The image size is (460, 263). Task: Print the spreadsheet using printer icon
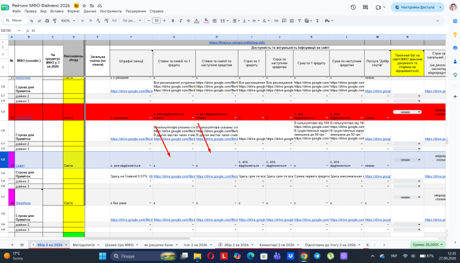tap(47, 21)
